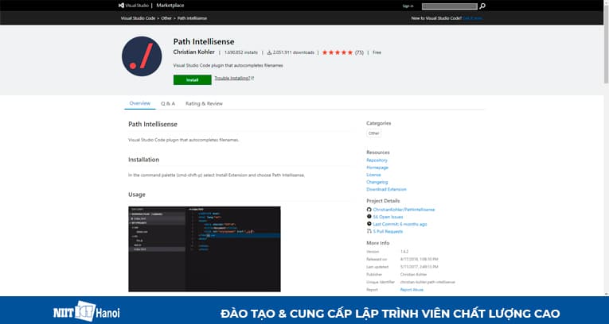Switch to the Q & A tab
Image resolution: width=609 pixels, height=324 pixels.
[168, 103]
